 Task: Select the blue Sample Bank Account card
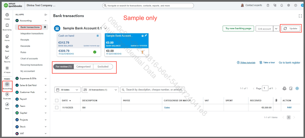(x=127, y=45)
